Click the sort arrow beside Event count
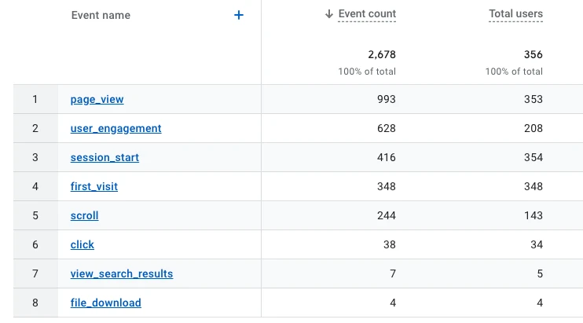 329,14
